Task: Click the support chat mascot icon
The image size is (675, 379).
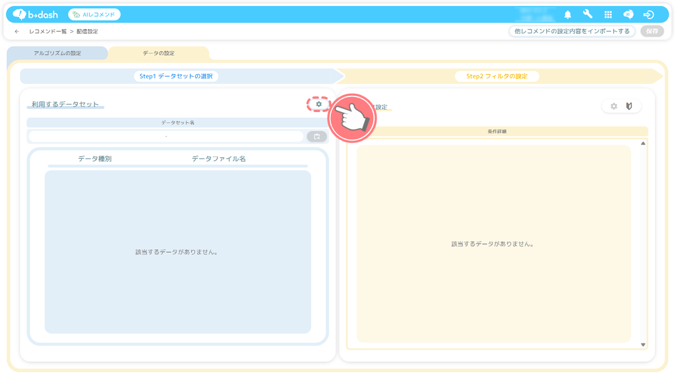Action: [628, 14]
